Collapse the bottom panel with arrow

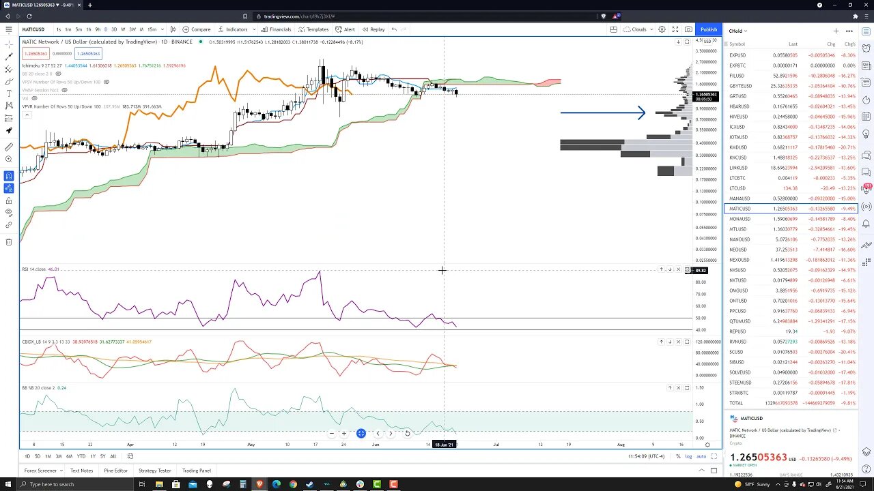tap(701, 471)
